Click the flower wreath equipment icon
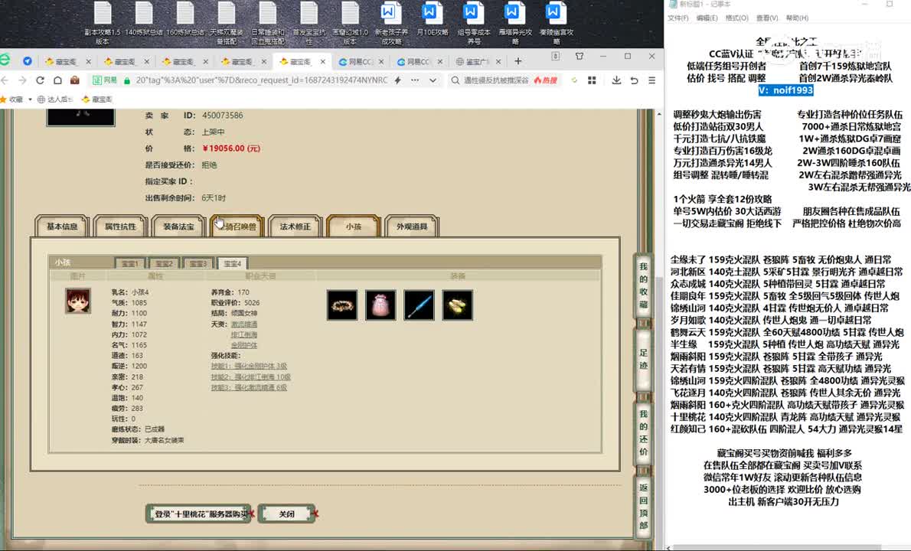Screen dimensions: 911x551 tap(341, 305)
